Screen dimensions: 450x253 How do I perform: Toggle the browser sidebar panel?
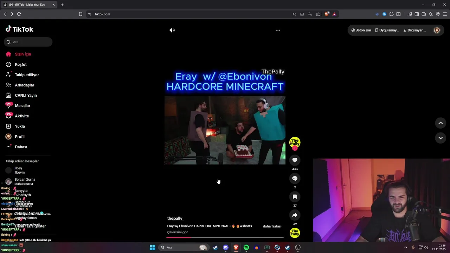click(417, 14)
